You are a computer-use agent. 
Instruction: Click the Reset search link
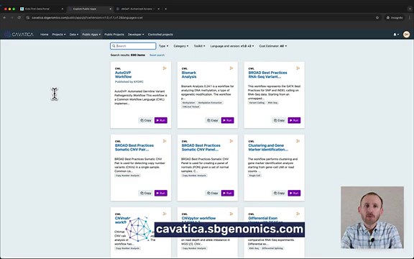click(157, 55)
